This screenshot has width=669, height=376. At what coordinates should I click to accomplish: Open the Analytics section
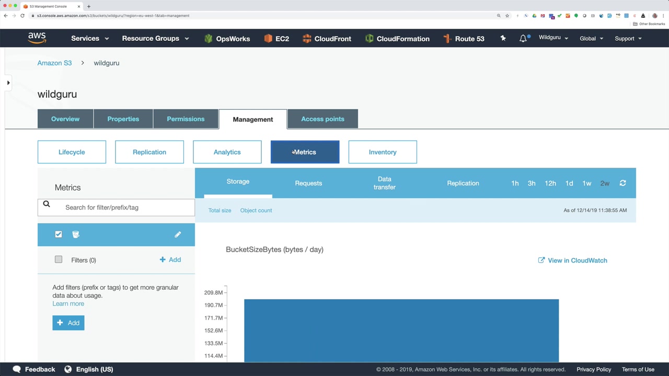[x=227, y=152]
